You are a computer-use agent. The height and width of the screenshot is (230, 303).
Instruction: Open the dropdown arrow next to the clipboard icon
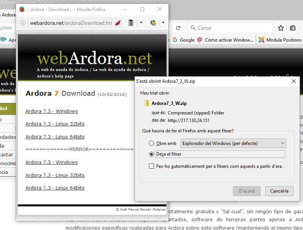point(141,23)
